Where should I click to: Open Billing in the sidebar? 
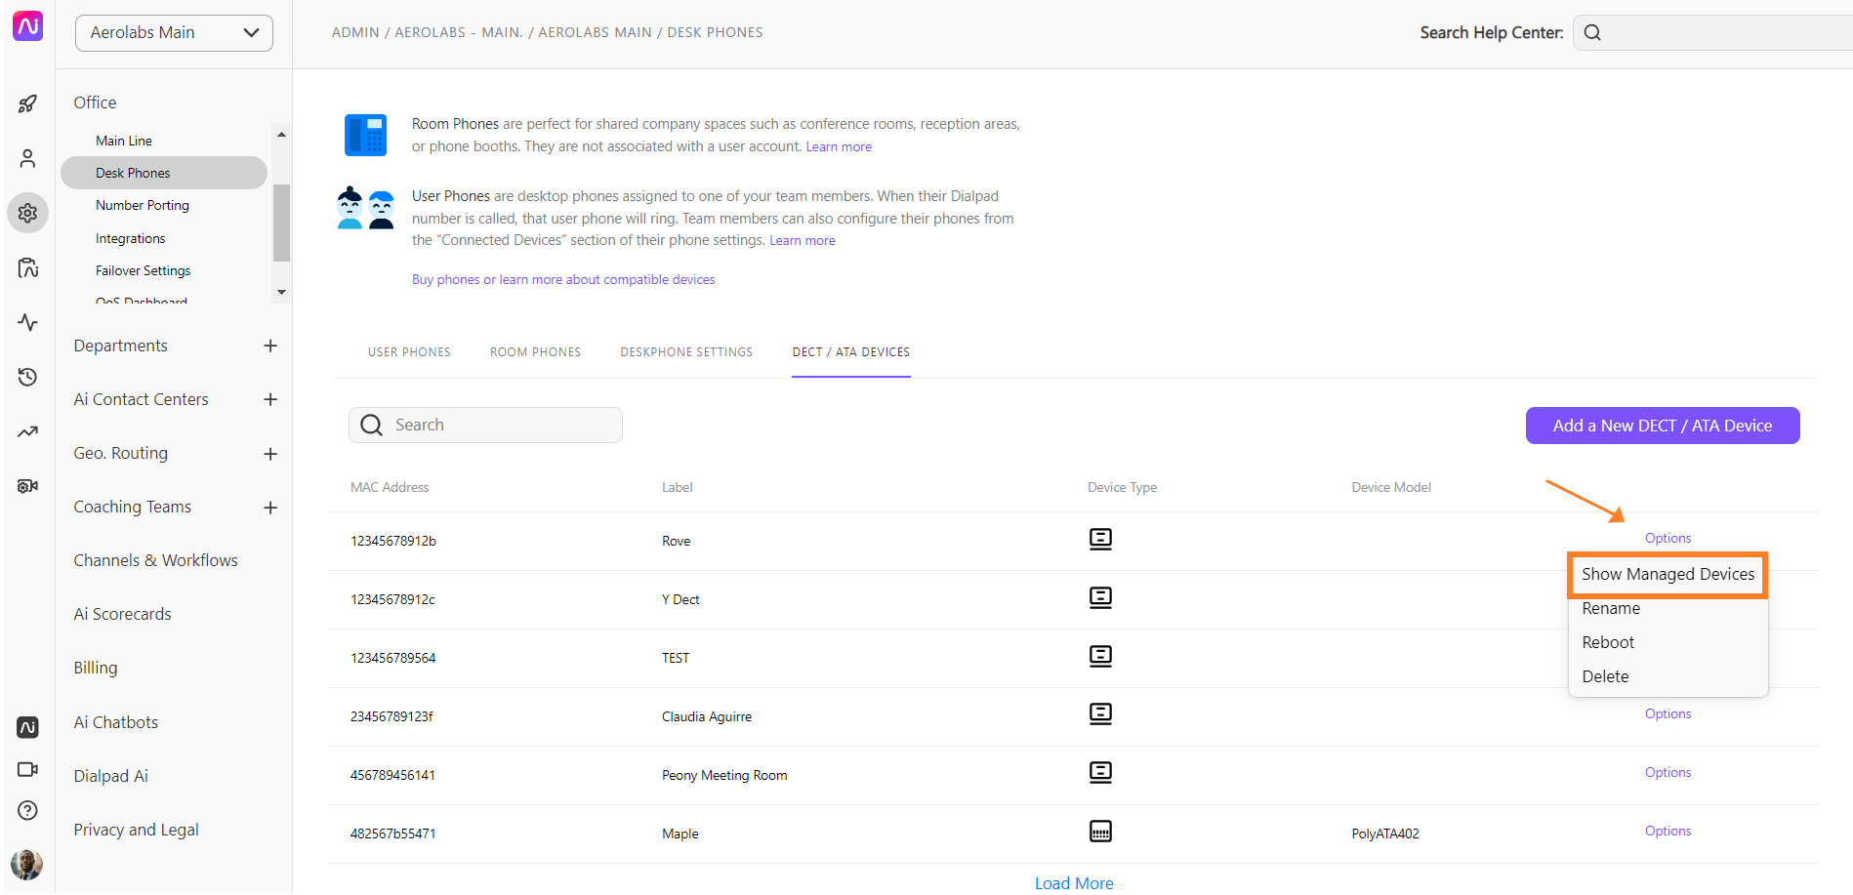96,668
